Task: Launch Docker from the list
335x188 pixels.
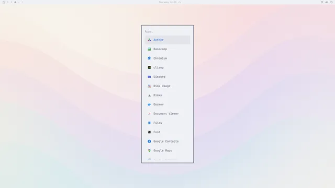Action: click(x=167, y=104)
